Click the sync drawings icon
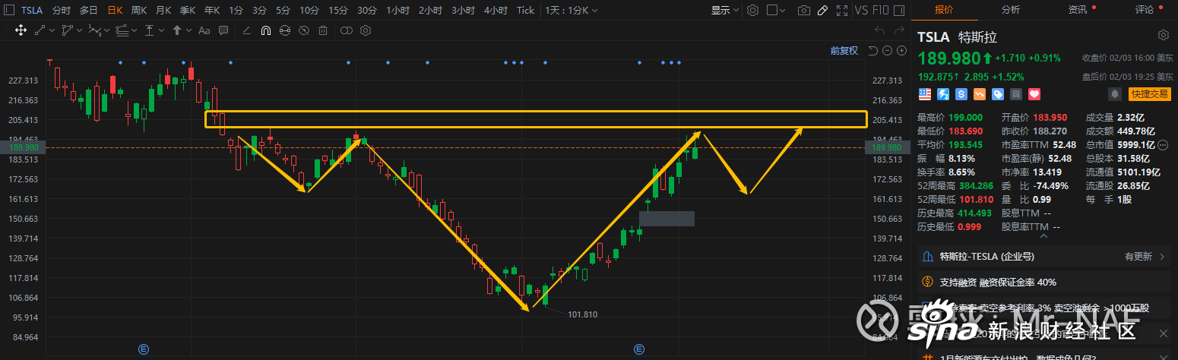This screenshot has height=360, width=1178. pos(284,30)
